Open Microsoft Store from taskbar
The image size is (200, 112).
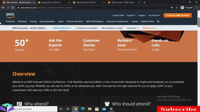[97, 109]
